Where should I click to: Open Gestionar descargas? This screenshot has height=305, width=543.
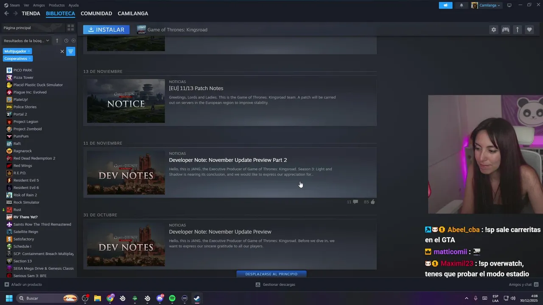tap(275, 285)
